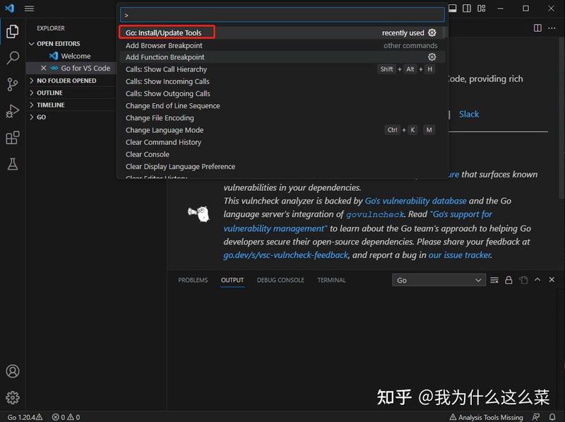This screenshot has width=565, height=422.
Task: Select Add Function Breakpoint command
Action: (282, 57)
